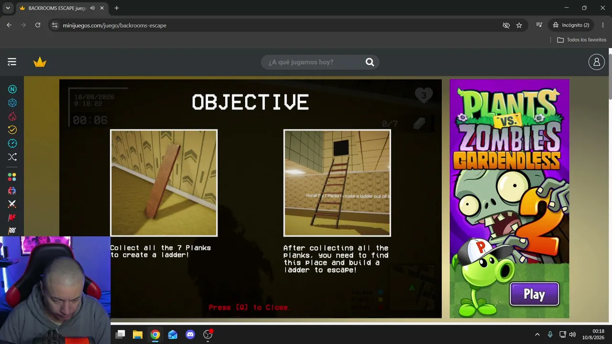Open the blue gauge sidebar icon
Screen dimensions: 612x344
(12, 143)
